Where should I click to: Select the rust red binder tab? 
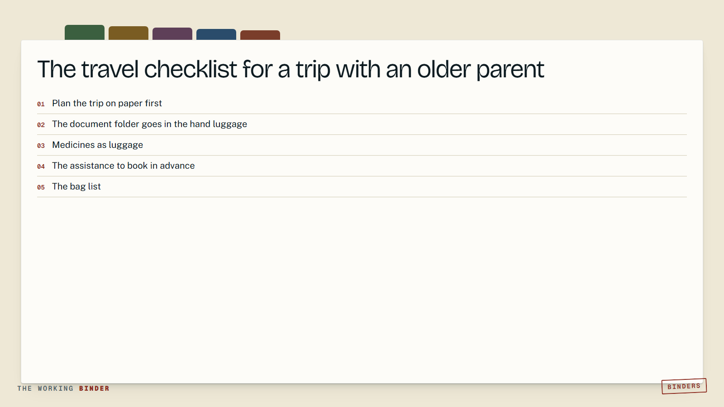260,35
